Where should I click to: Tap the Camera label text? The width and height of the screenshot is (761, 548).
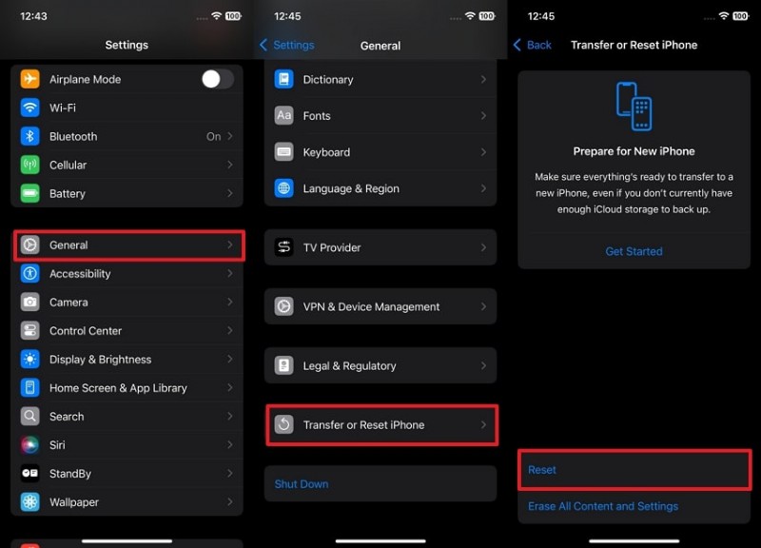pyautogui.click(x=68, y=303)
